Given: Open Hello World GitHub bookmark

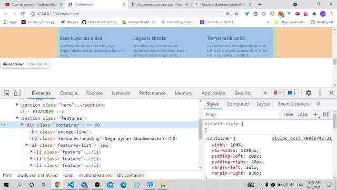Looking at the screenshot, I should [100, 22].
